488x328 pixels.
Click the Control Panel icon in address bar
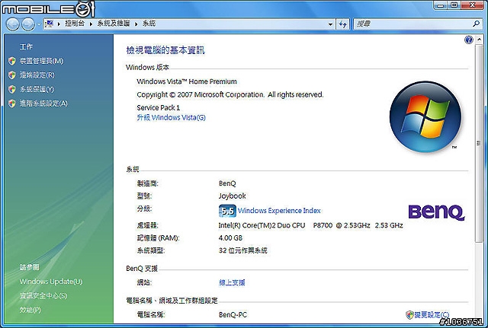tap(49, 24)
